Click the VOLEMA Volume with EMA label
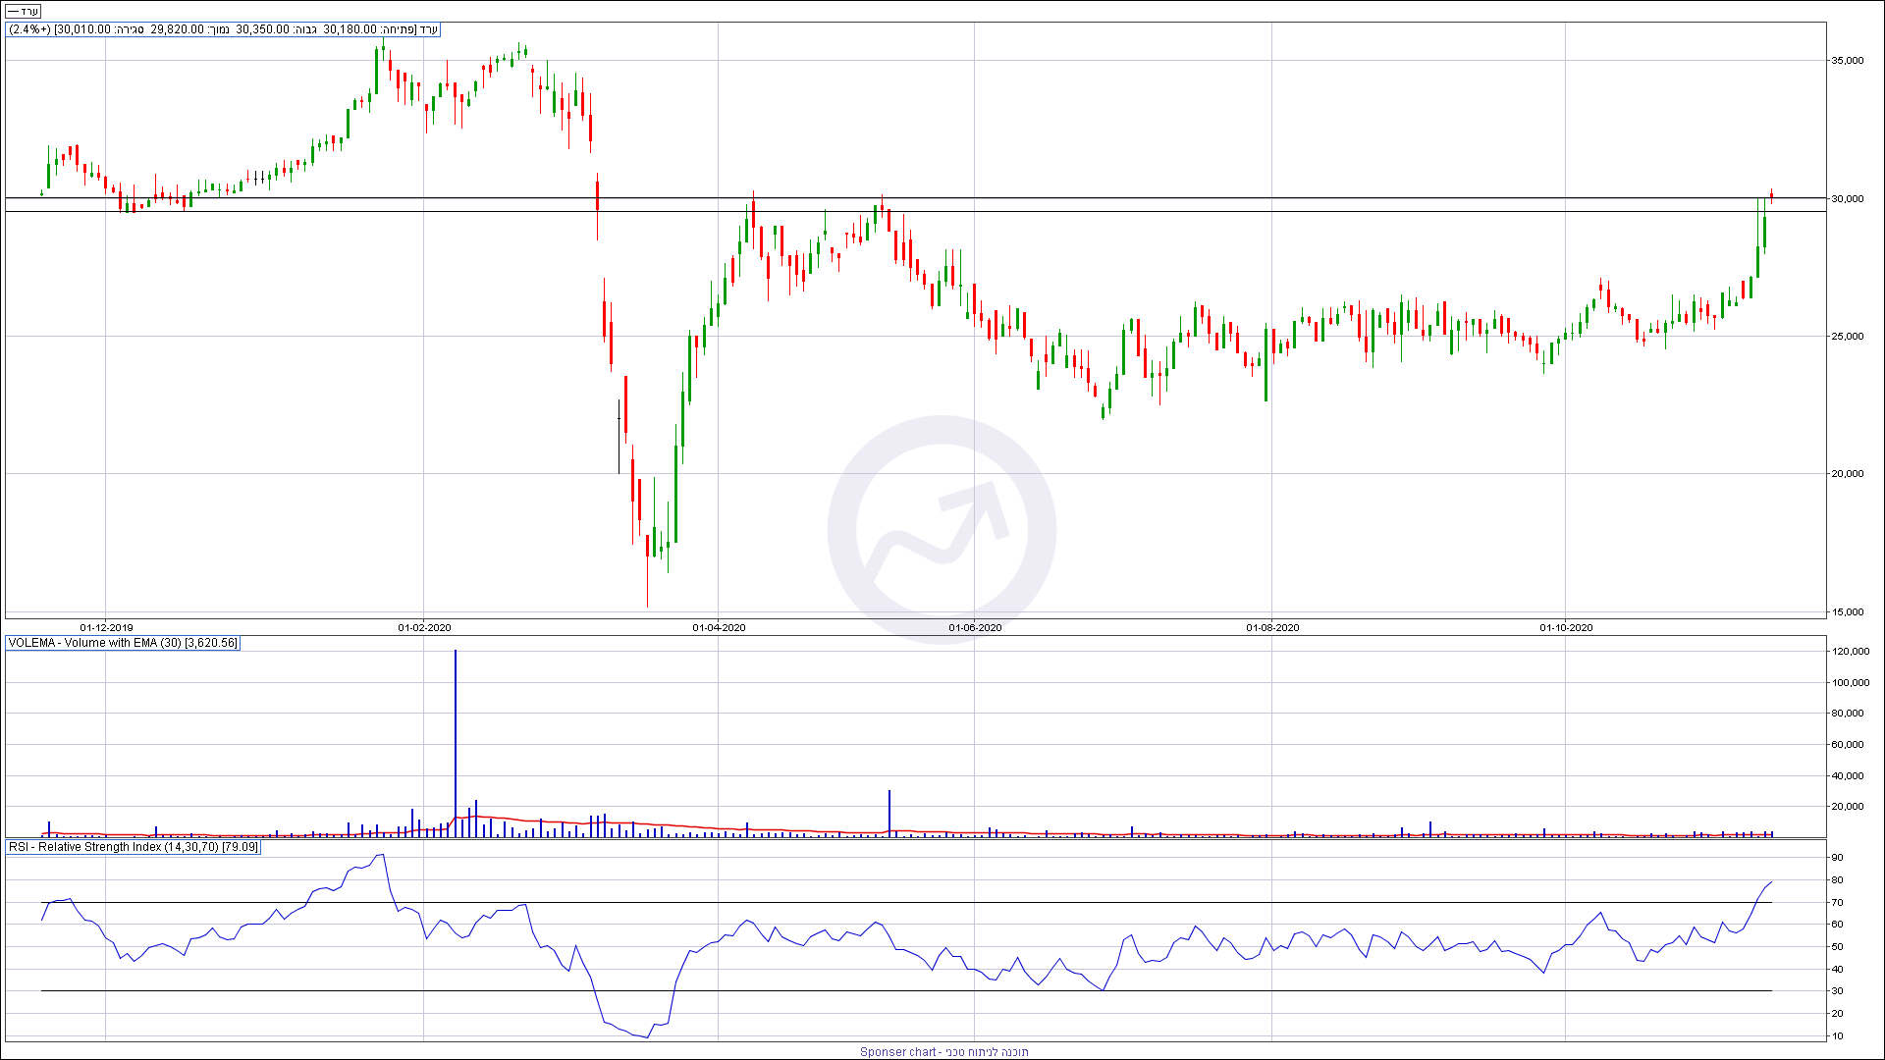The height and width of the screenshot is (1060, 1885). pos(123,643)
